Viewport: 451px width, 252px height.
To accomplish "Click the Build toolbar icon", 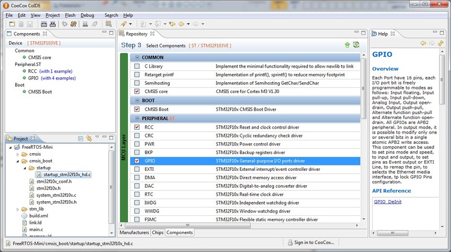I will click(x=44, y=24).
